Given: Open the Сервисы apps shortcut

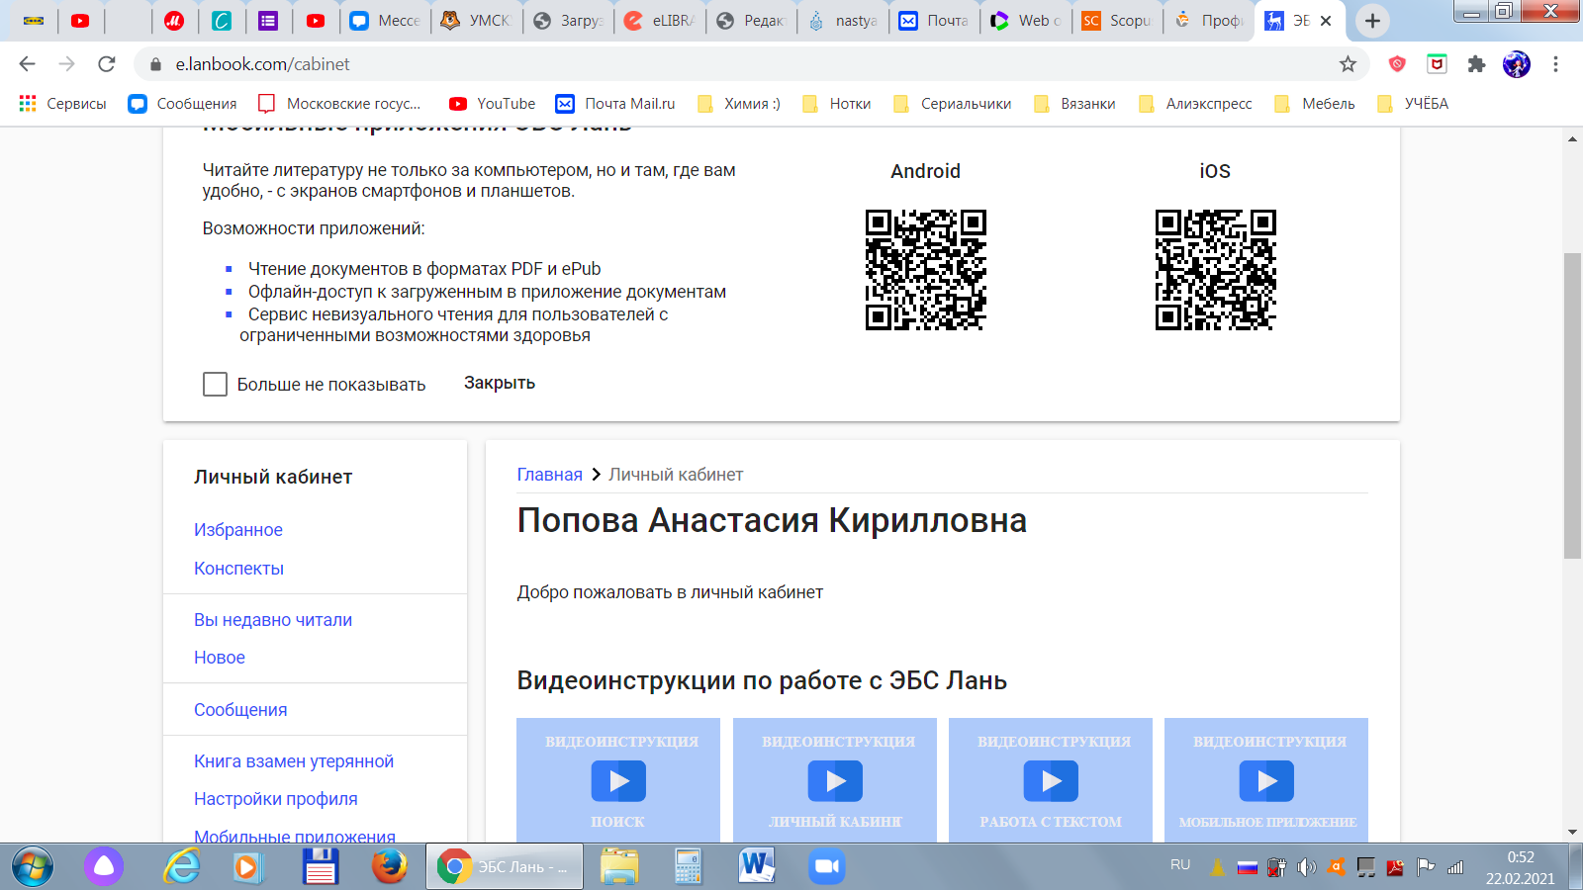Looking at the screenshot, I should pos(62,104).
